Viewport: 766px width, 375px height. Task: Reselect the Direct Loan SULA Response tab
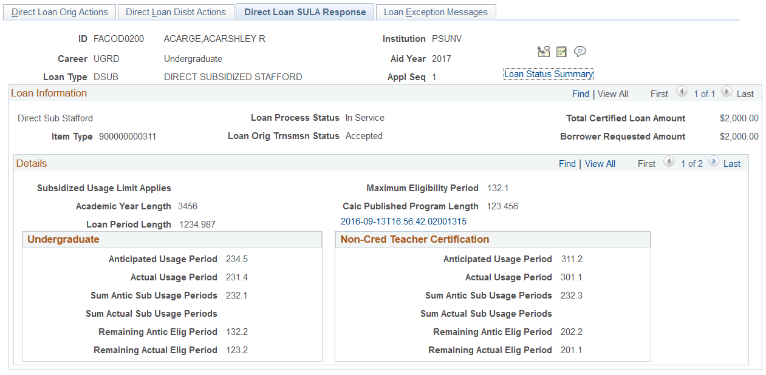[x=304, y=12]
